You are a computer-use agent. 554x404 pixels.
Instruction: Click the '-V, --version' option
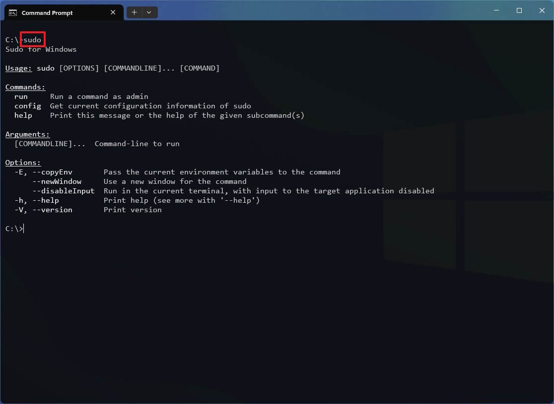click(x=44, y=210)
